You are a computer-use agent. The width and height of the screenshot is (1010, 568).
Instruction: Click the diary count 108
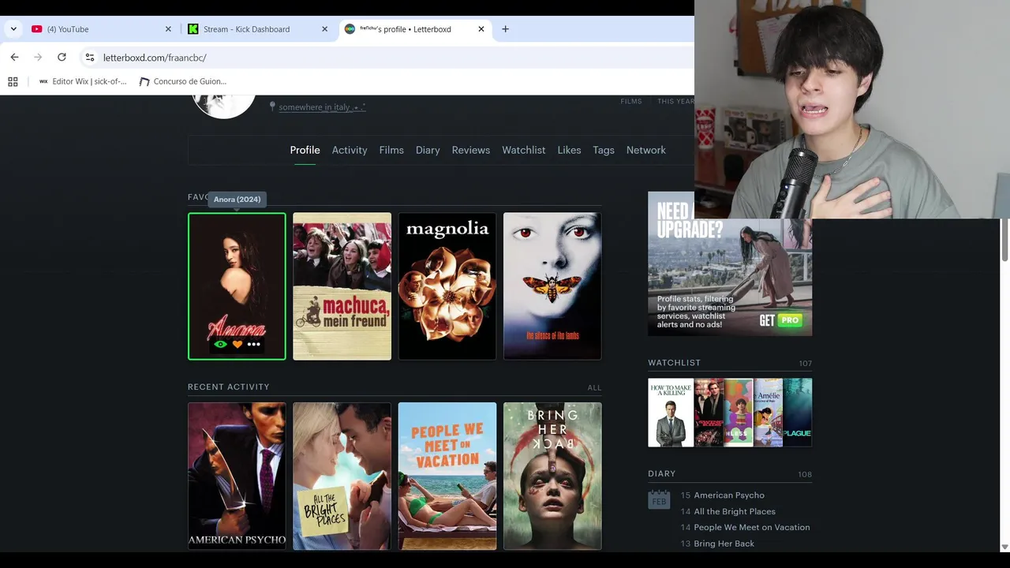805,474
